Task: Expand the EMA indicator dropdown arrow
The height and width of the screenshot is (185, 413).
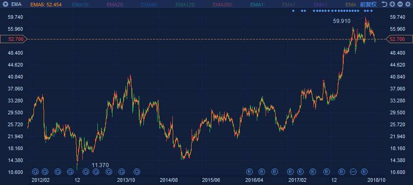Action: [x=5, y=4]
